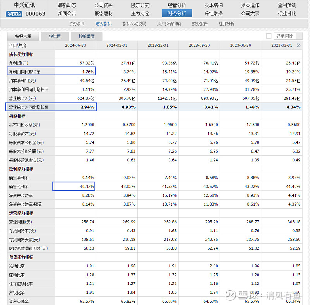Click the double-arrow next columns icon
The width and height of the screenshot is (310, 305).
tap(298, 45)
